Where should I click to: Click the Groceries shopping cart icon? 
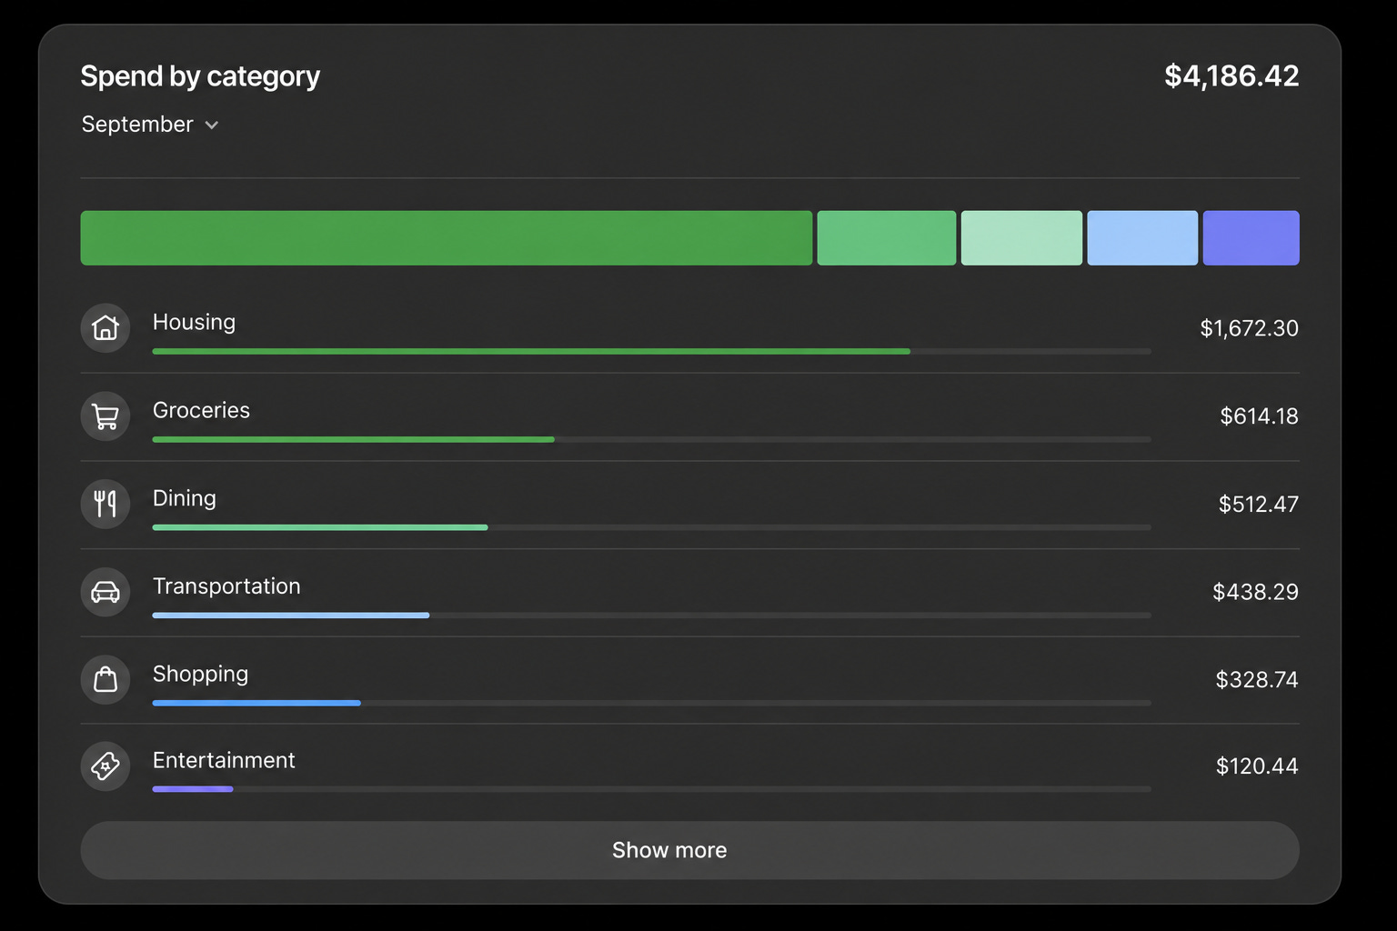(x=106, y=416)
